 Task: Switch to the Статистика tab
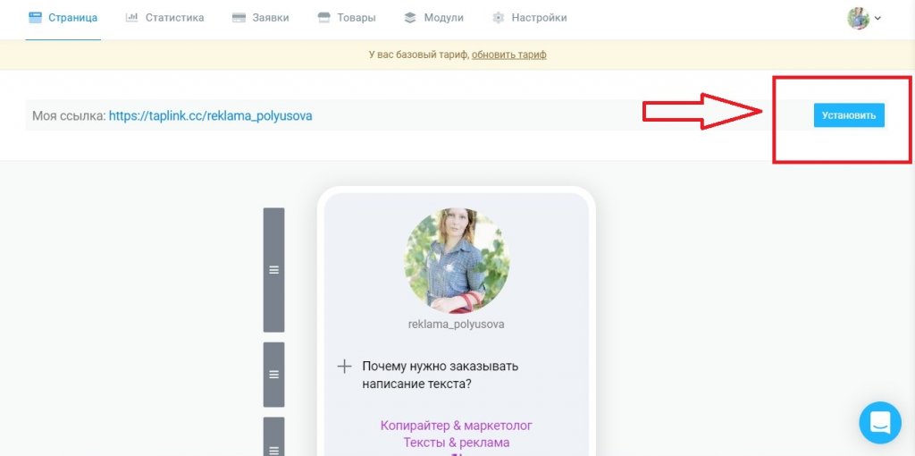click(x=164, y=18)
